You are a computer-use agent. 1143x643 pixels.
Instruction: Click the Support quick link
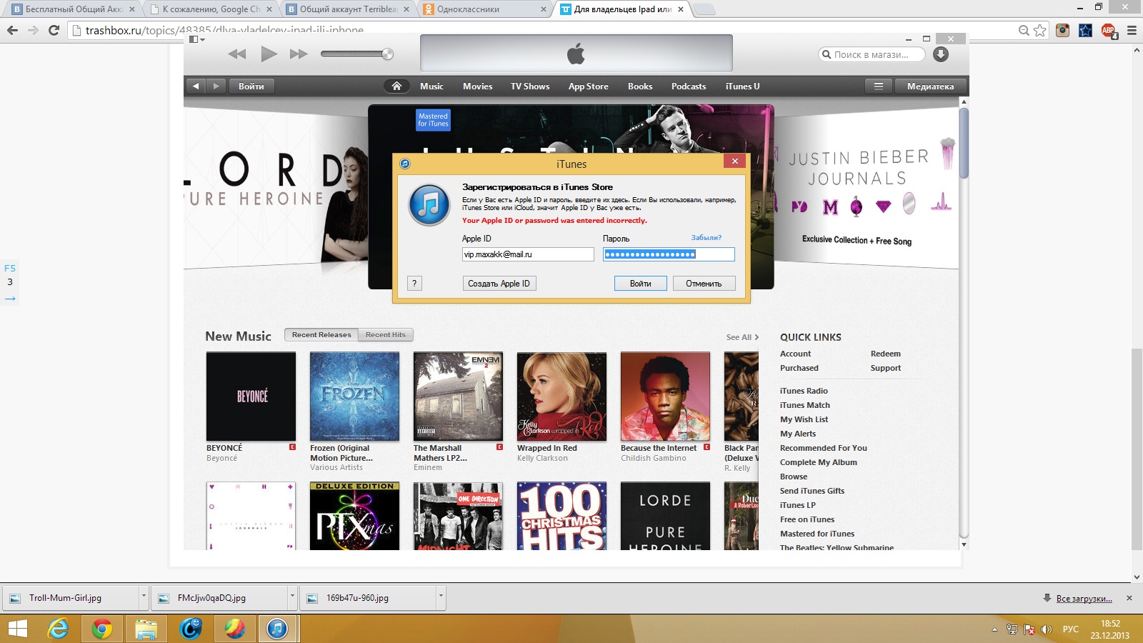click(x=886, y=368)
